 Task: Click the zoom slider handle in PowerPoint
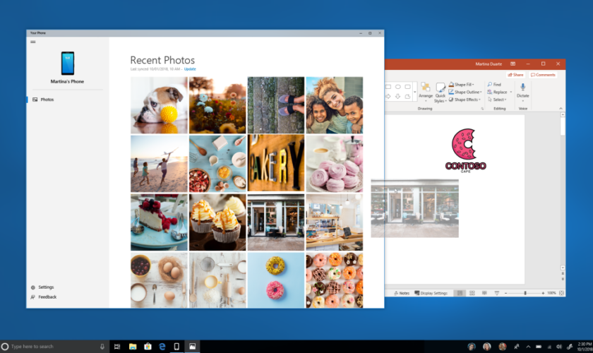[x=525, y=293]
